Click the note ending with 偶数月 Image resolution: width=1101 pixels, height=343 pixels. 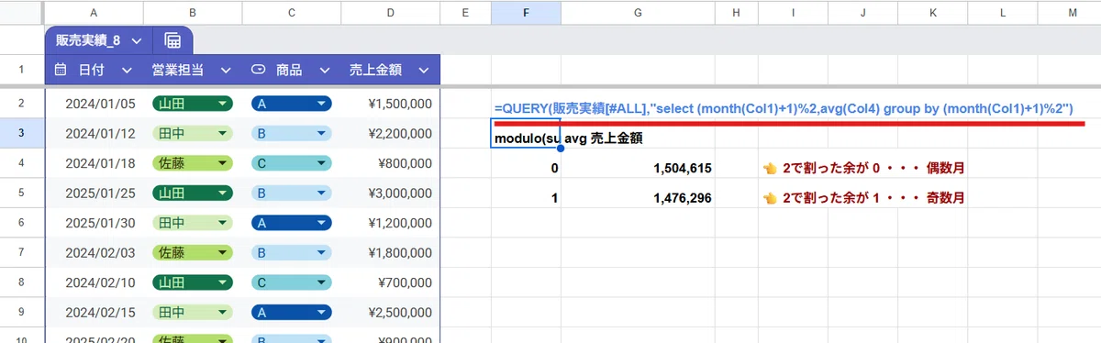tap(863, 168)
